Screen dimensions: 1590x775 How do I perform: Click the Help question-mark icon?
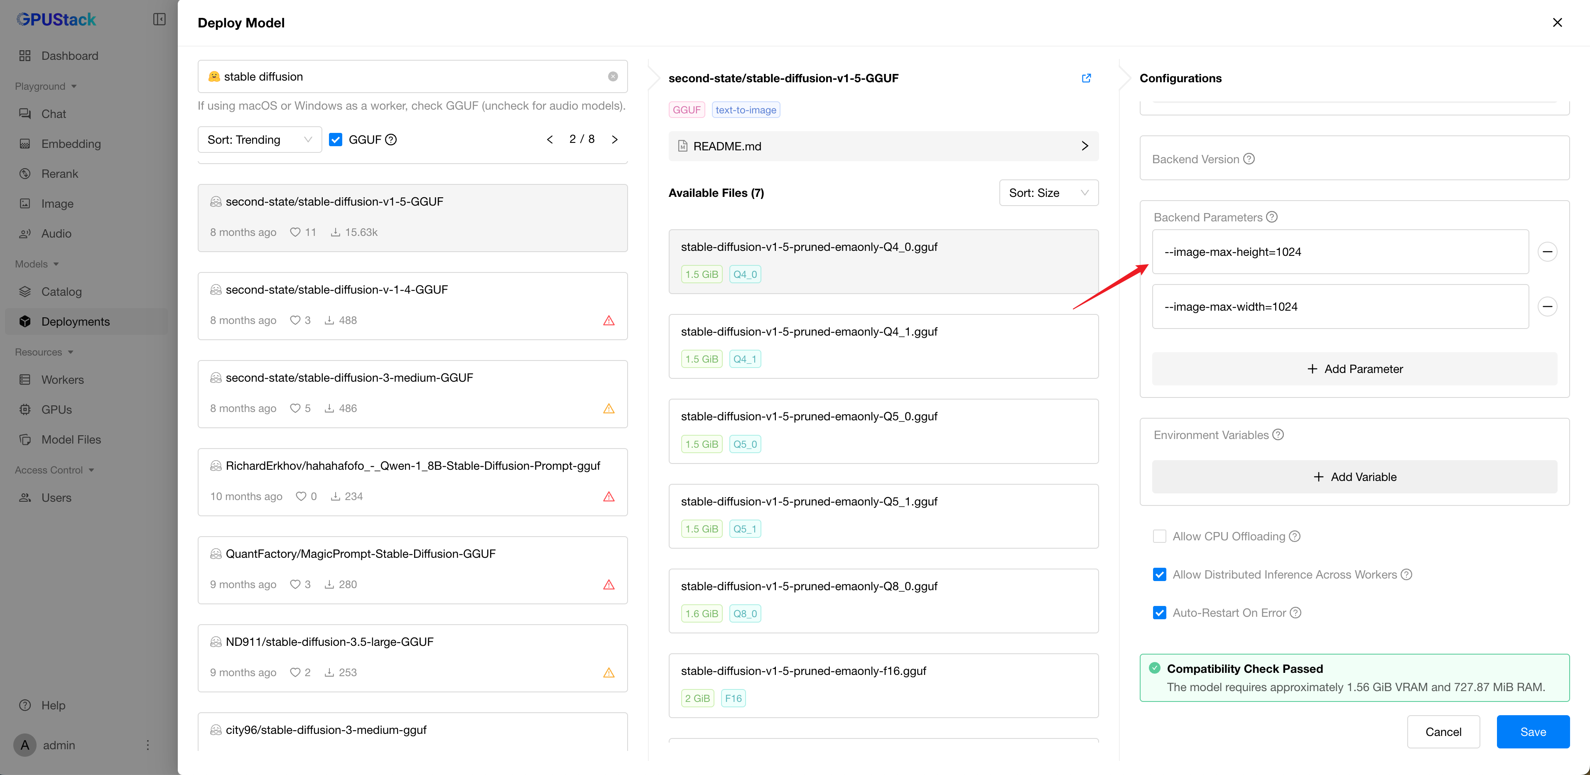click(x=25, y=705)
